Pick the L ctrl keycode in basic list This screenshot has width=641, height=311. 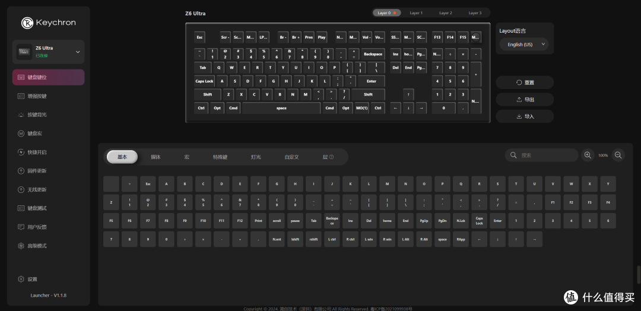(x=332, y=239)
